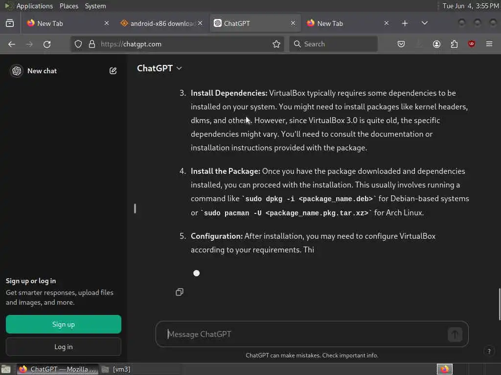Expand the list all tabs chevron

(x=424, y=23)
